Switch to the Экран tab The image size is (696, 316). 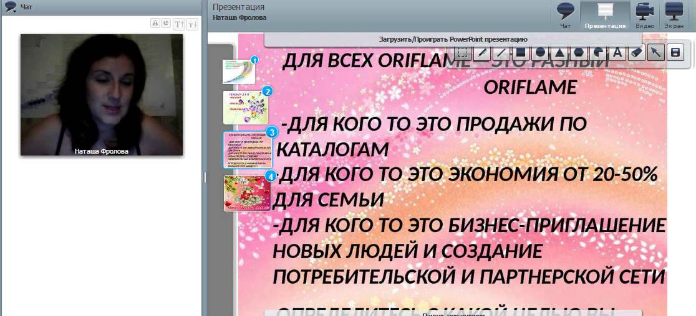pyautogui.click(x=674, y=16)
